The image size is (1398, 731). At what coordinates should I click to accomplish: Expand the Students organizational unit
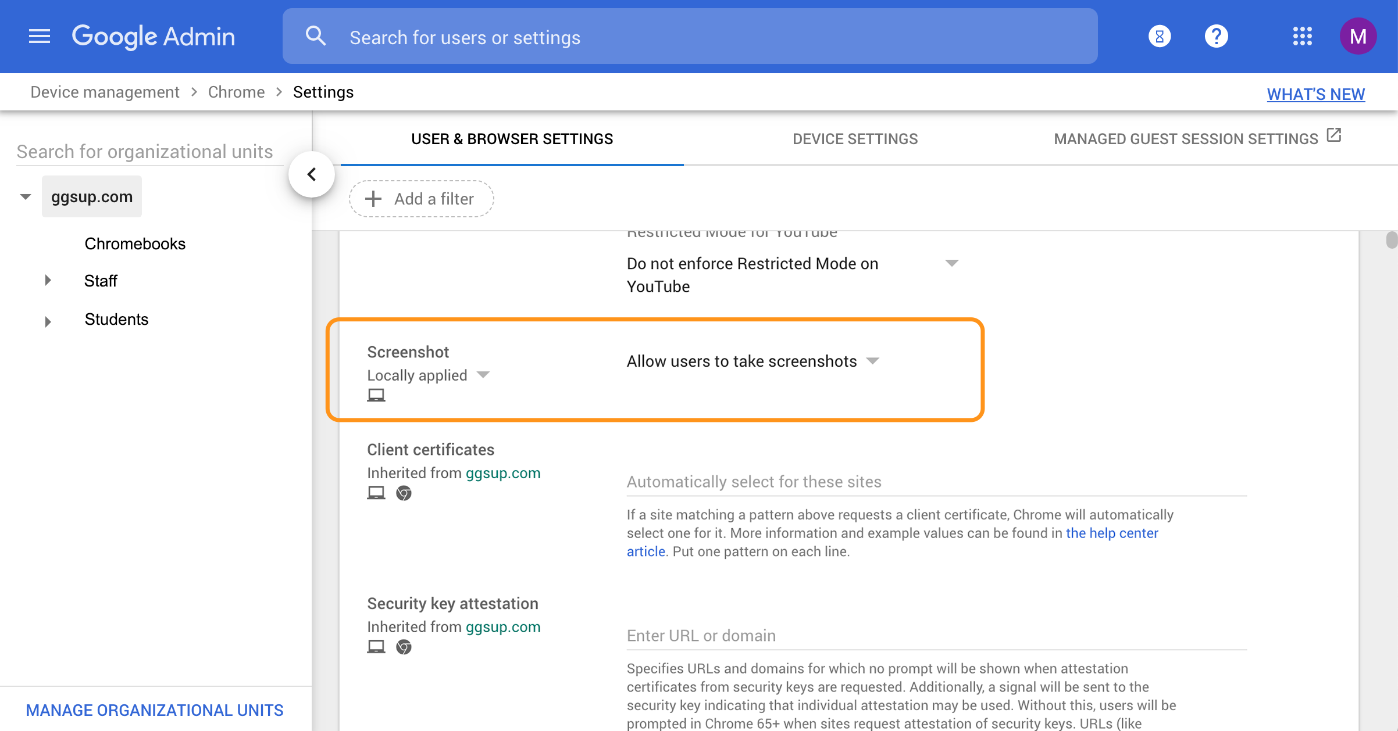point(48,321)
